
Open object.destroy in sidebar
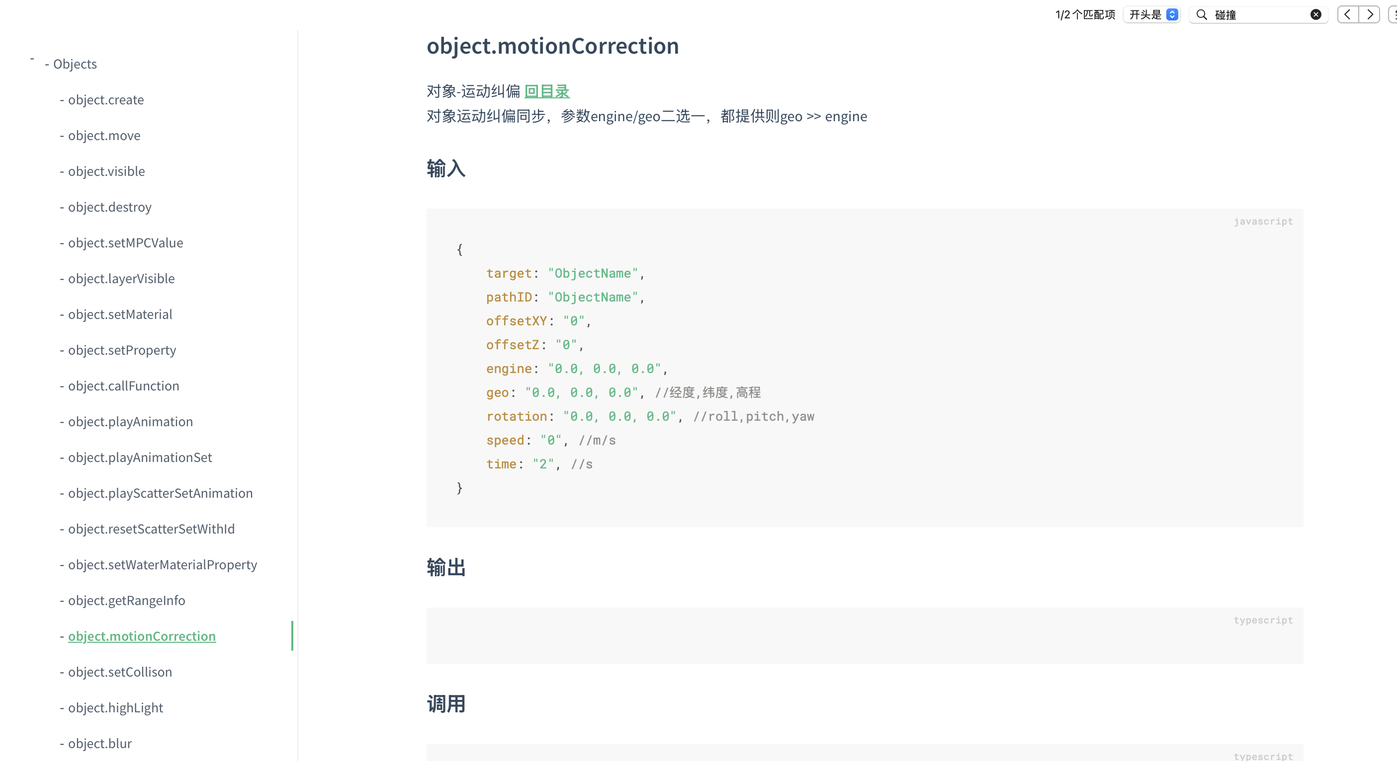[109, 207]
